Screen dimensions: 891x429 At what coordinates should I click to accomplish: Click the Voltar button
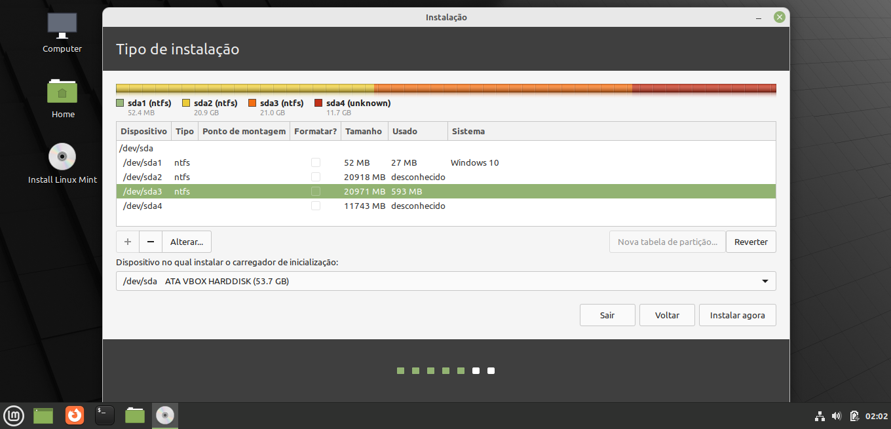click(667, 315)
